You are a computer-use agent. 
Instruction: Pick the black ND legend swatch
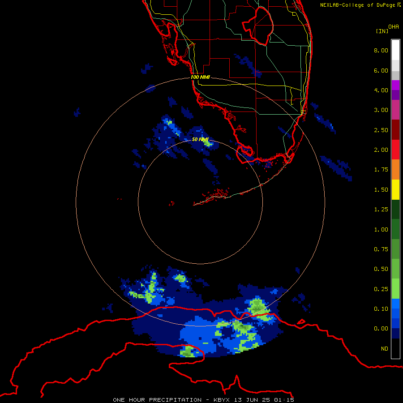click(395, 348)
